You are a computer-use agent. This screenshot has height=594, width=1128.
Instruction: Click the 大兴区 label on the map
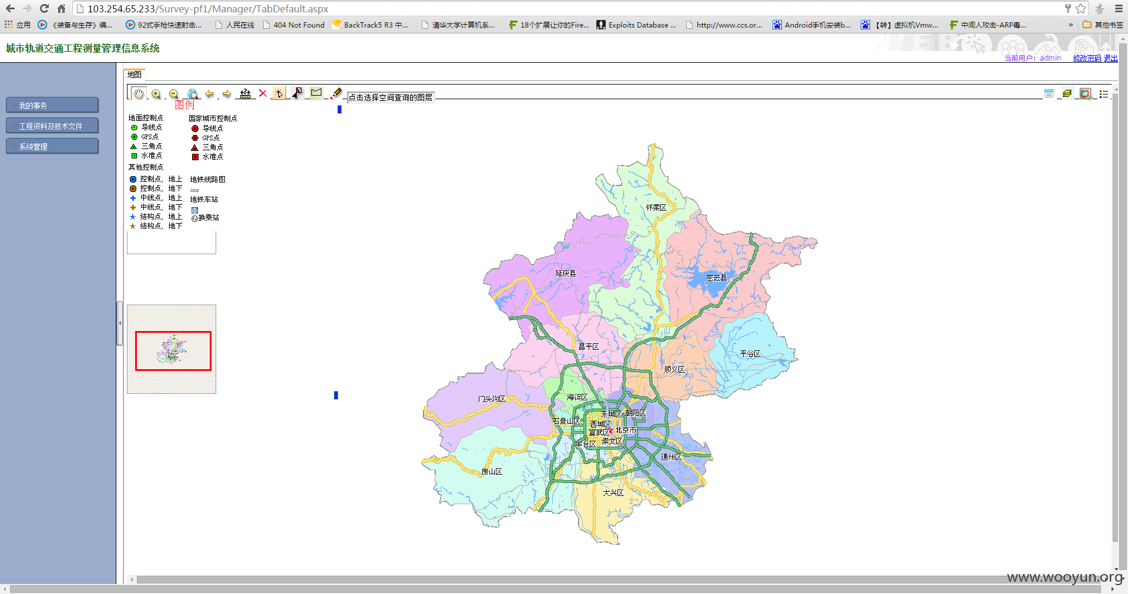[613, 493]
